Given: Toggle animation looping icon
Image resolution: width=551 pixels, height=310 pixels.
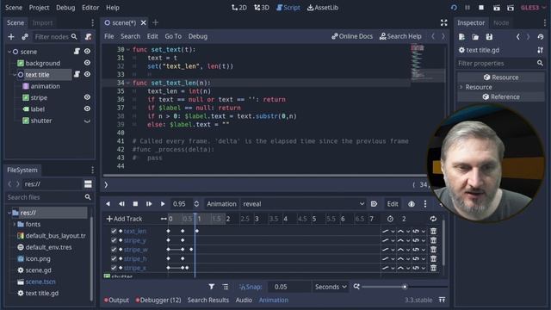Looking at the screenshot, I should 433,219.
